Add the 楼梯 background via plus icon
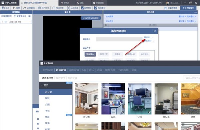Viewport: 200px width, 130px height. [183, 85]
